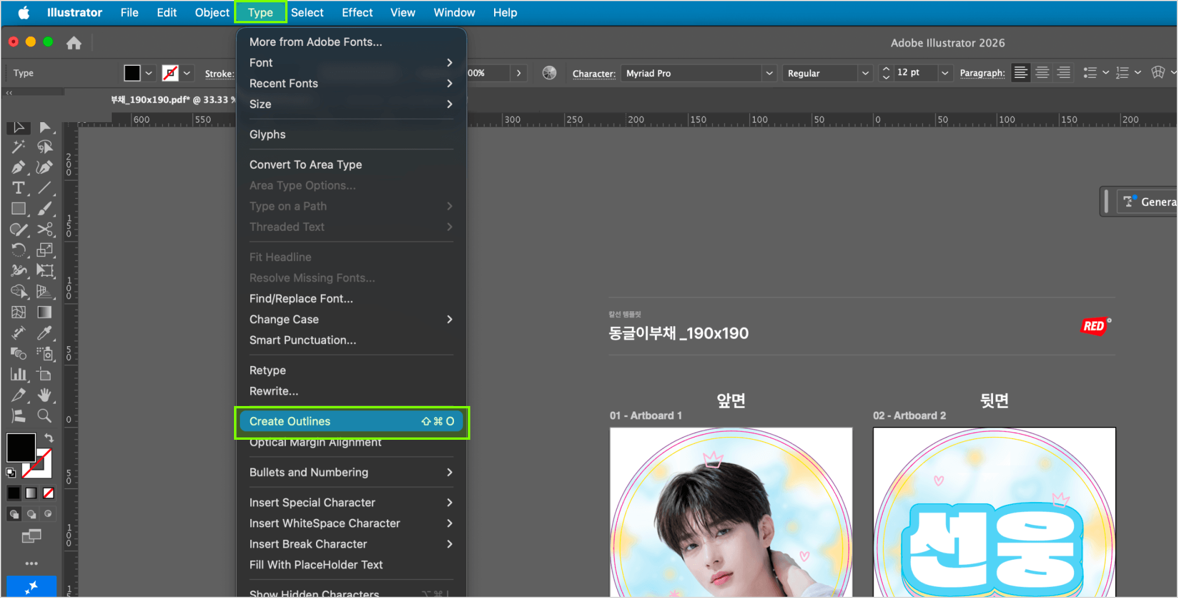Screen dimensions: 1178x598
Task: Click the Generate button on the right
Action: [x=1148, y=202]
